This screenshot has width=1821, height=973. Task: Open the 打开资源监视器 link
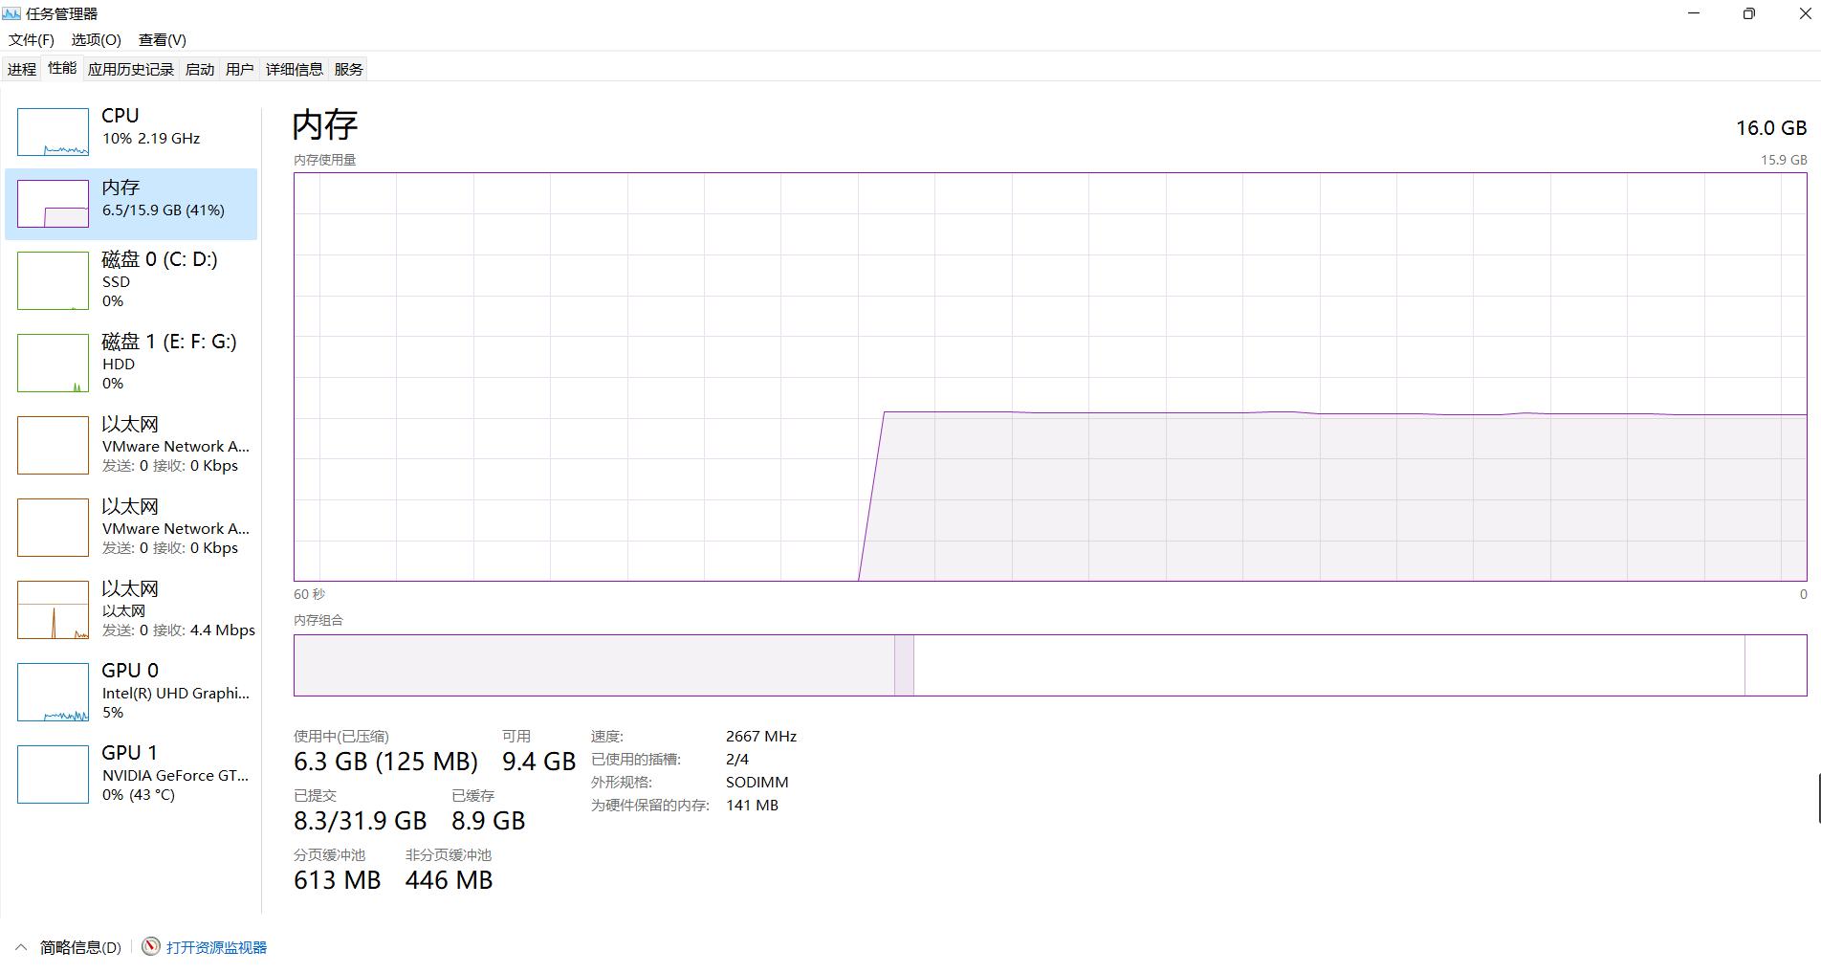point(216,947)
